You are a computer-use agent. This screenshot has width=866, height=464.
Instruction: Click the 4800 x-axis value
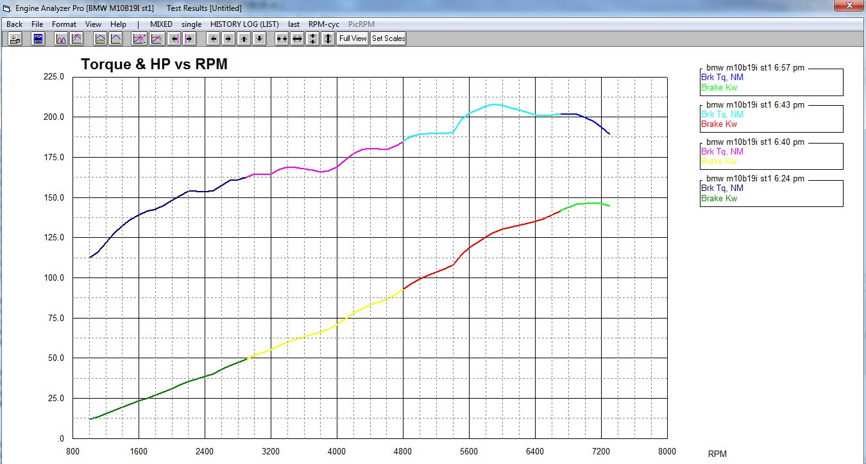coord(402,451)
